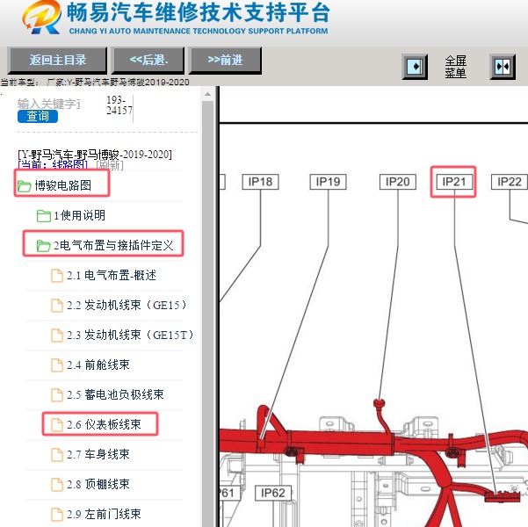Image resolution: width=528 pixels, height=527 pixels.
Task: Open 2.2 发动机线束（GE15）
Action: 127,305
